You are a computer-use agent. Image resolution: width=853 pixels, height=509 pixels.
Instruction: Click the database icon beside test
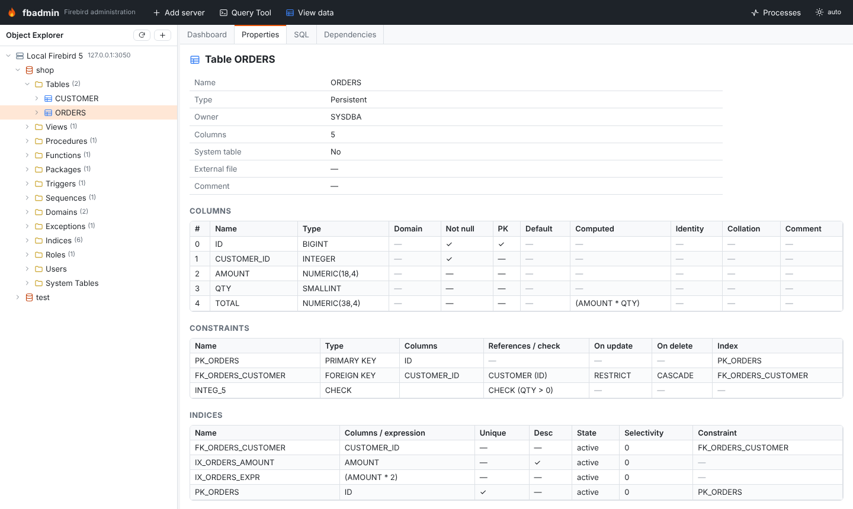(x=29, y=297)
